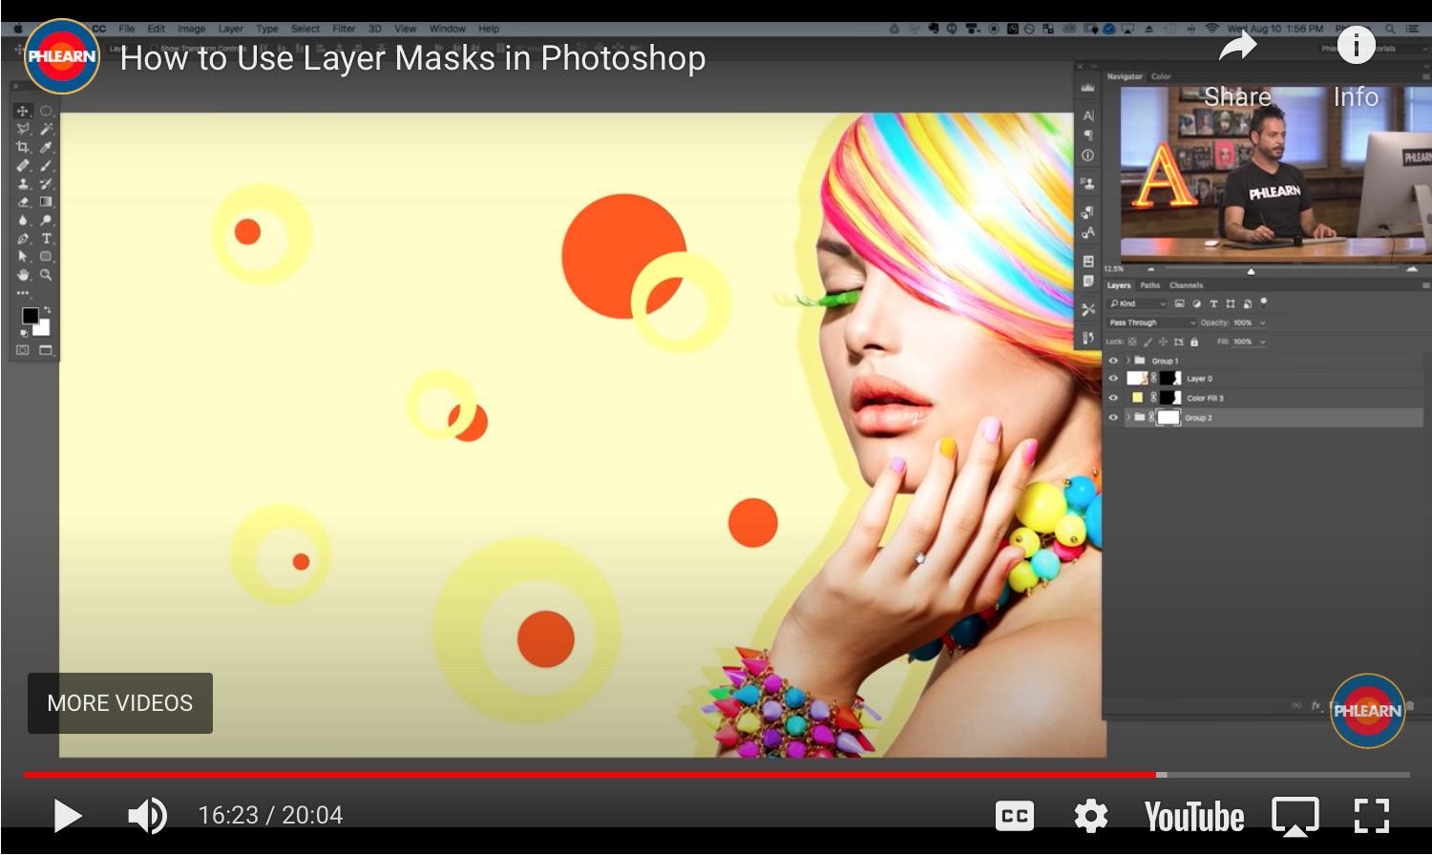
Task: Hide the Color Fill 3 layer
Action: (x=1113, y=398)
